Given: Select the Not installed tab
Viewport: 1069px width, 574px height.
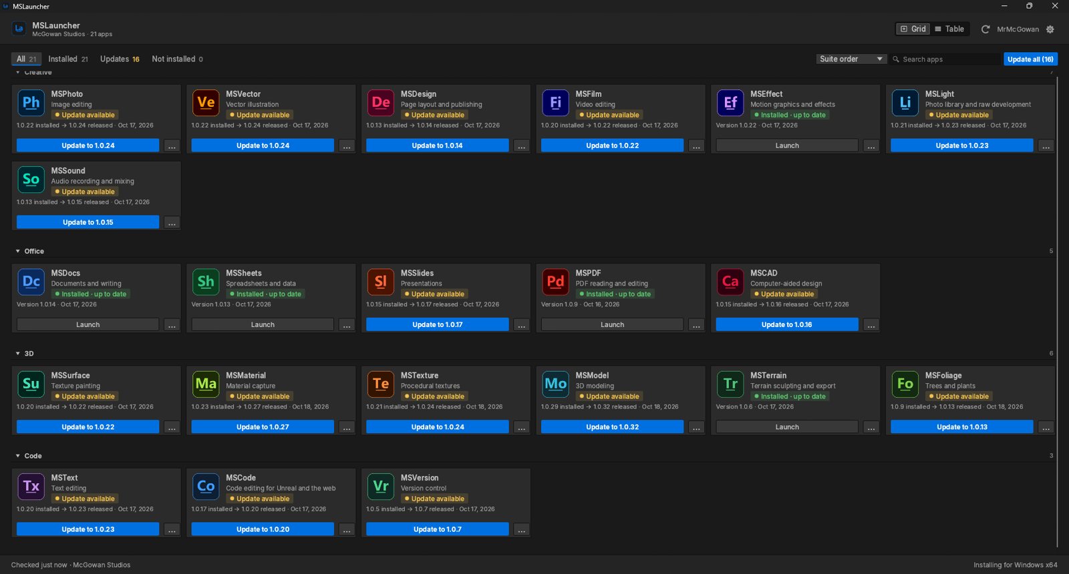Looking at the screenshot, I should pyautogui.click(x=177, y=59).
